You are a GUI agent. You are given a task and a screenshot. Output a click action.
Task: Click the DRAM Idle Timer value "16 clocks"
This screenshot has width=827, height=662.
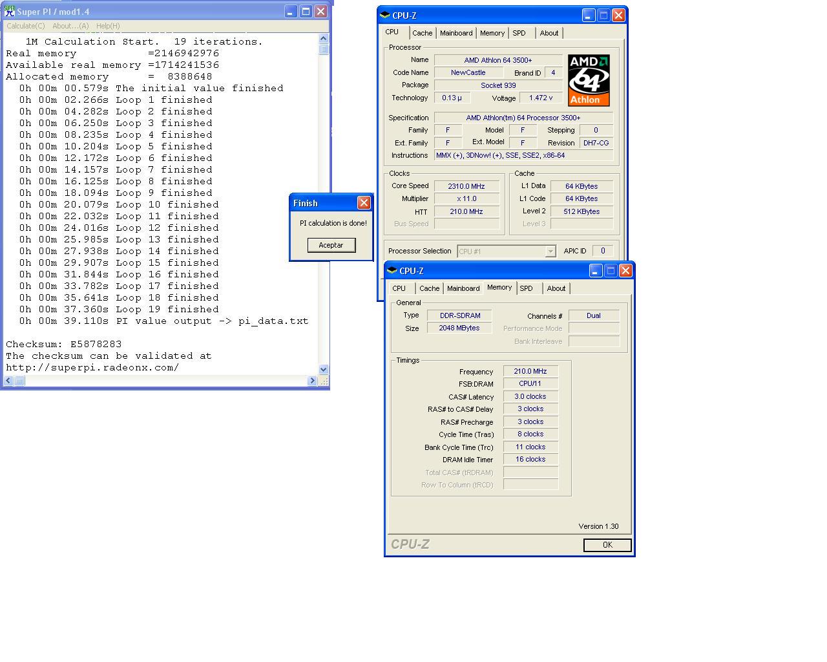tap(530, 459)
